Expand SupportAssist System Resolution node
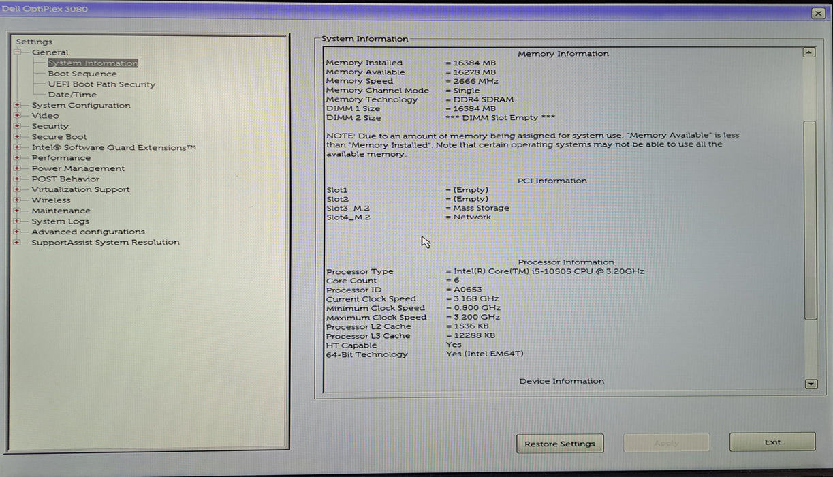833x477 pixels. click(x=18, y=243)
